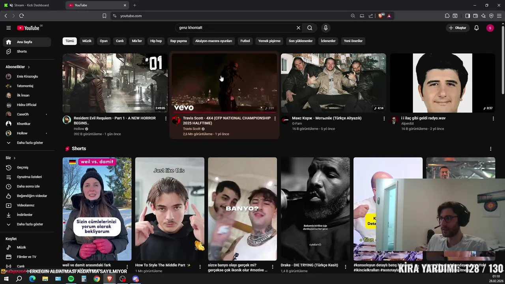Screen dimensions: 505x284
Task: Open Travis Scott channel name link
Action: 192,129
